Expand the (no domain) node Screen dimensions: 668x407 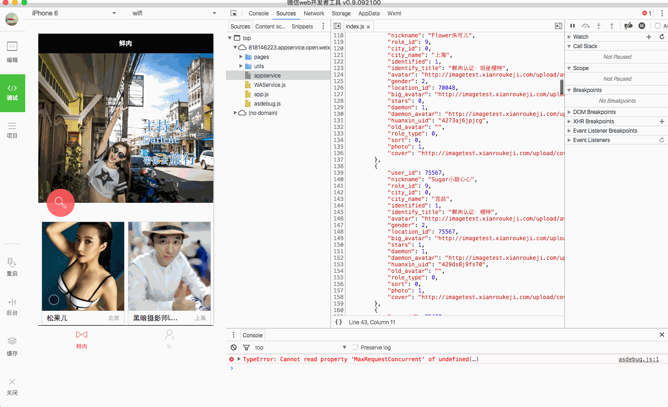click(x=235, y=113)
